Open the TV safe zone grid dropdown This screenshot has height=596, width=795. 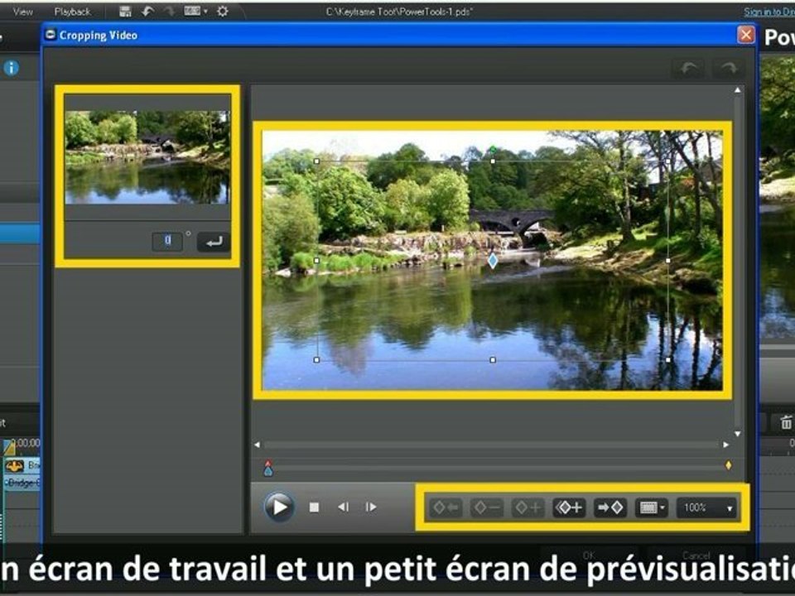[x=652, y=507]
